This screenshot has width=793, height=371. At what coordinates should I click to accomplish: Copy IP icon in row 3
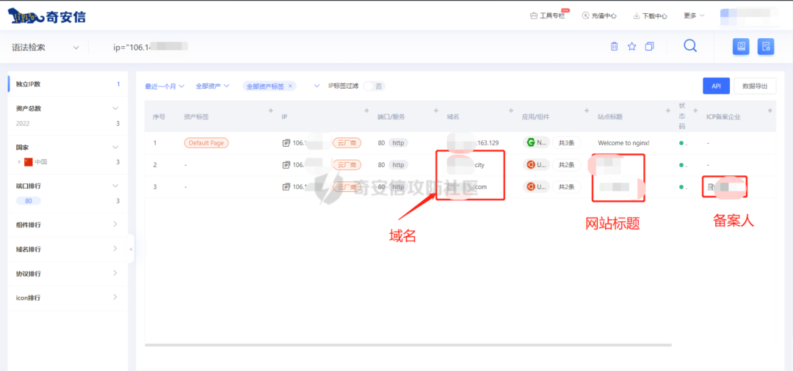(x=286, y=187)
